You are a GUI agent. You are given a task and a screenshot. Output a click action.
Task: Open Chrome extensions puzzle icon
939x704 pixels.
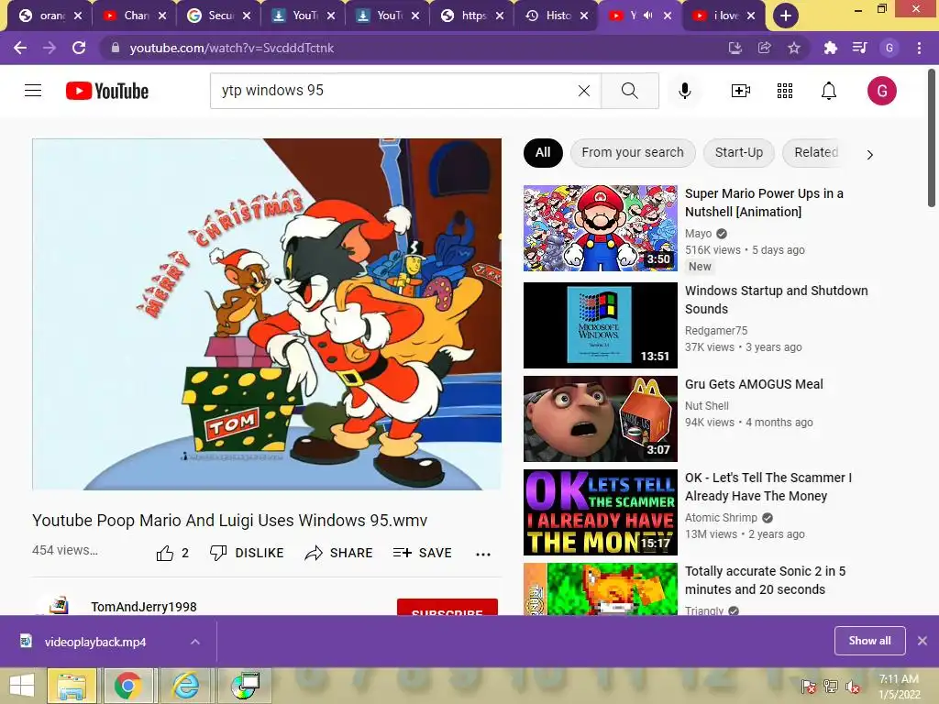point(830,48)
